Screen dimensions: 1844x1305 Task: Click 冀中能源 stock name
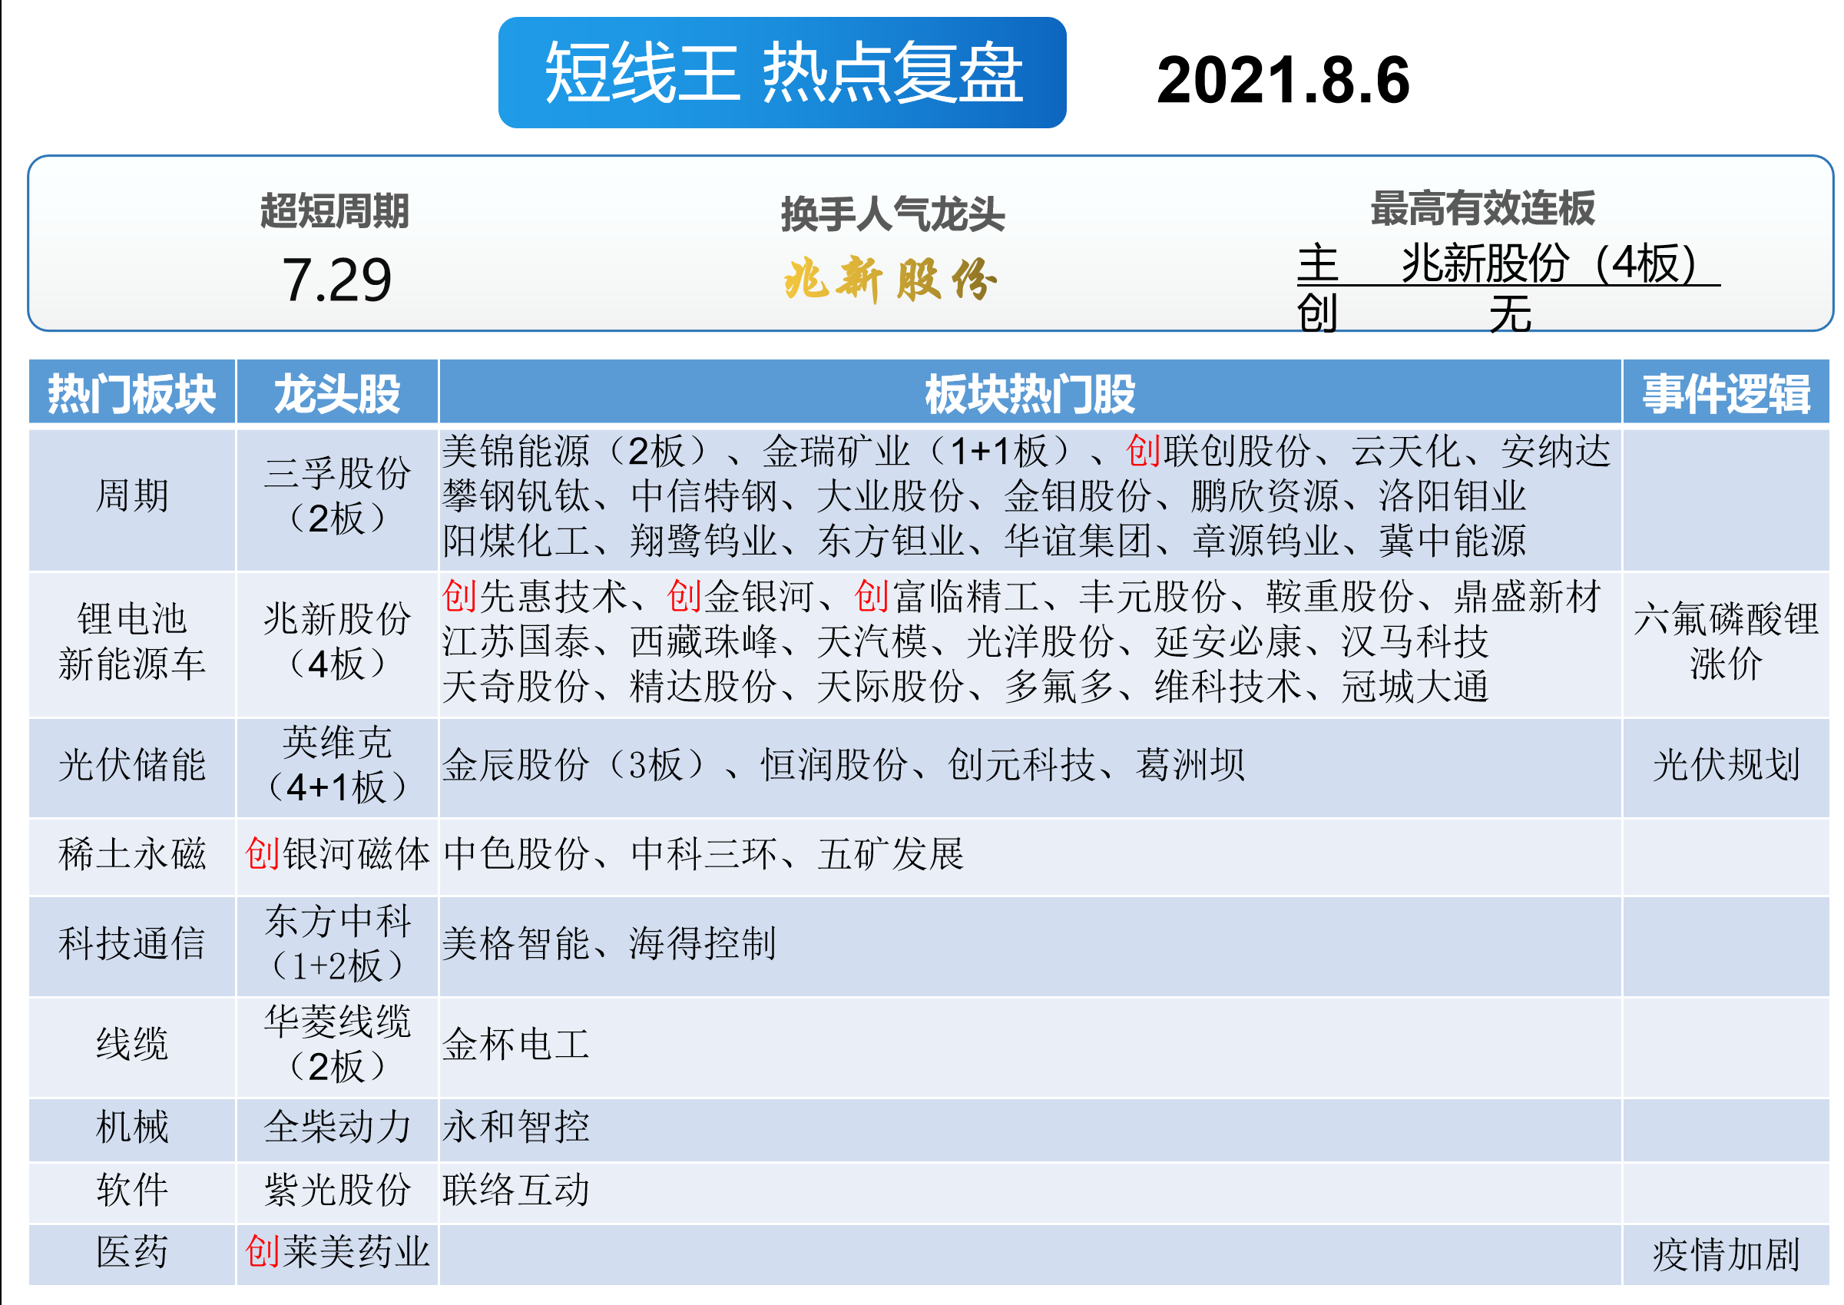pyautogui.click(x=1452, y=541)
